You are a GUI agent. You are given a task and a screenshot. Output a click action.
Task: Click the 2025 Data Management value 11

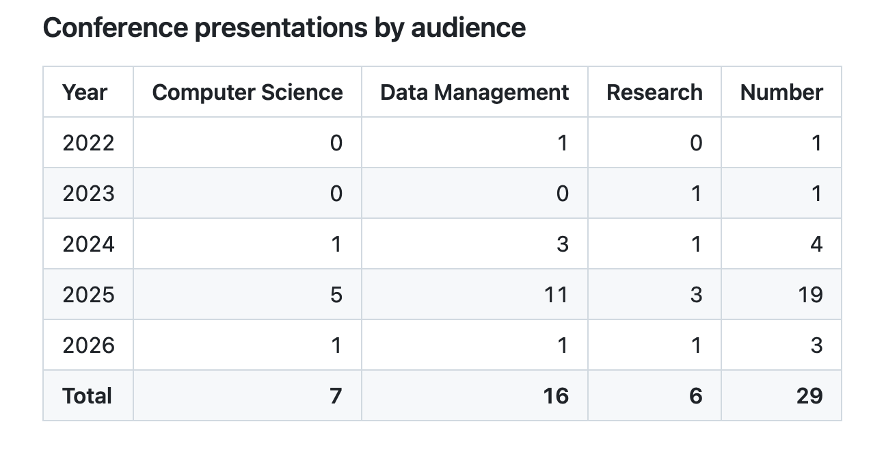[x=556, y=295]
